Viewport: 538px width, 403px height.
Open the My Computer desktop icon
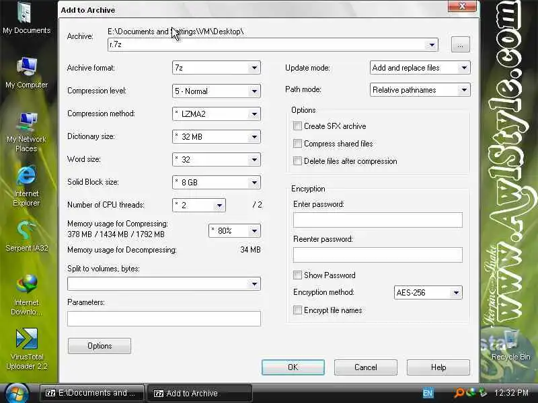point(26,73)
